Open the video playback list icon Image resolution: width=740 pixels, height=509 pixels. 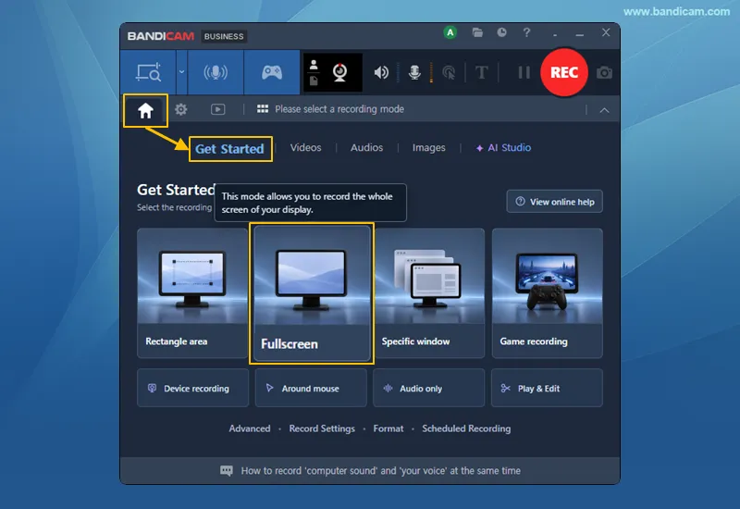point(217,109)
